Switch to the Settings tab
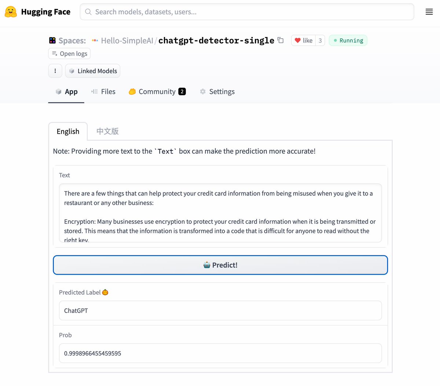Viewport: 440px width, 386px height. coord(217,91)
